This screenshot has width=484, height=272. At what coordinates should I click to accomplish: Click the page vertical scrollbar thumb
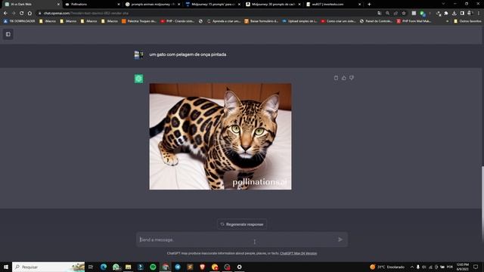(x=482, y=203)
